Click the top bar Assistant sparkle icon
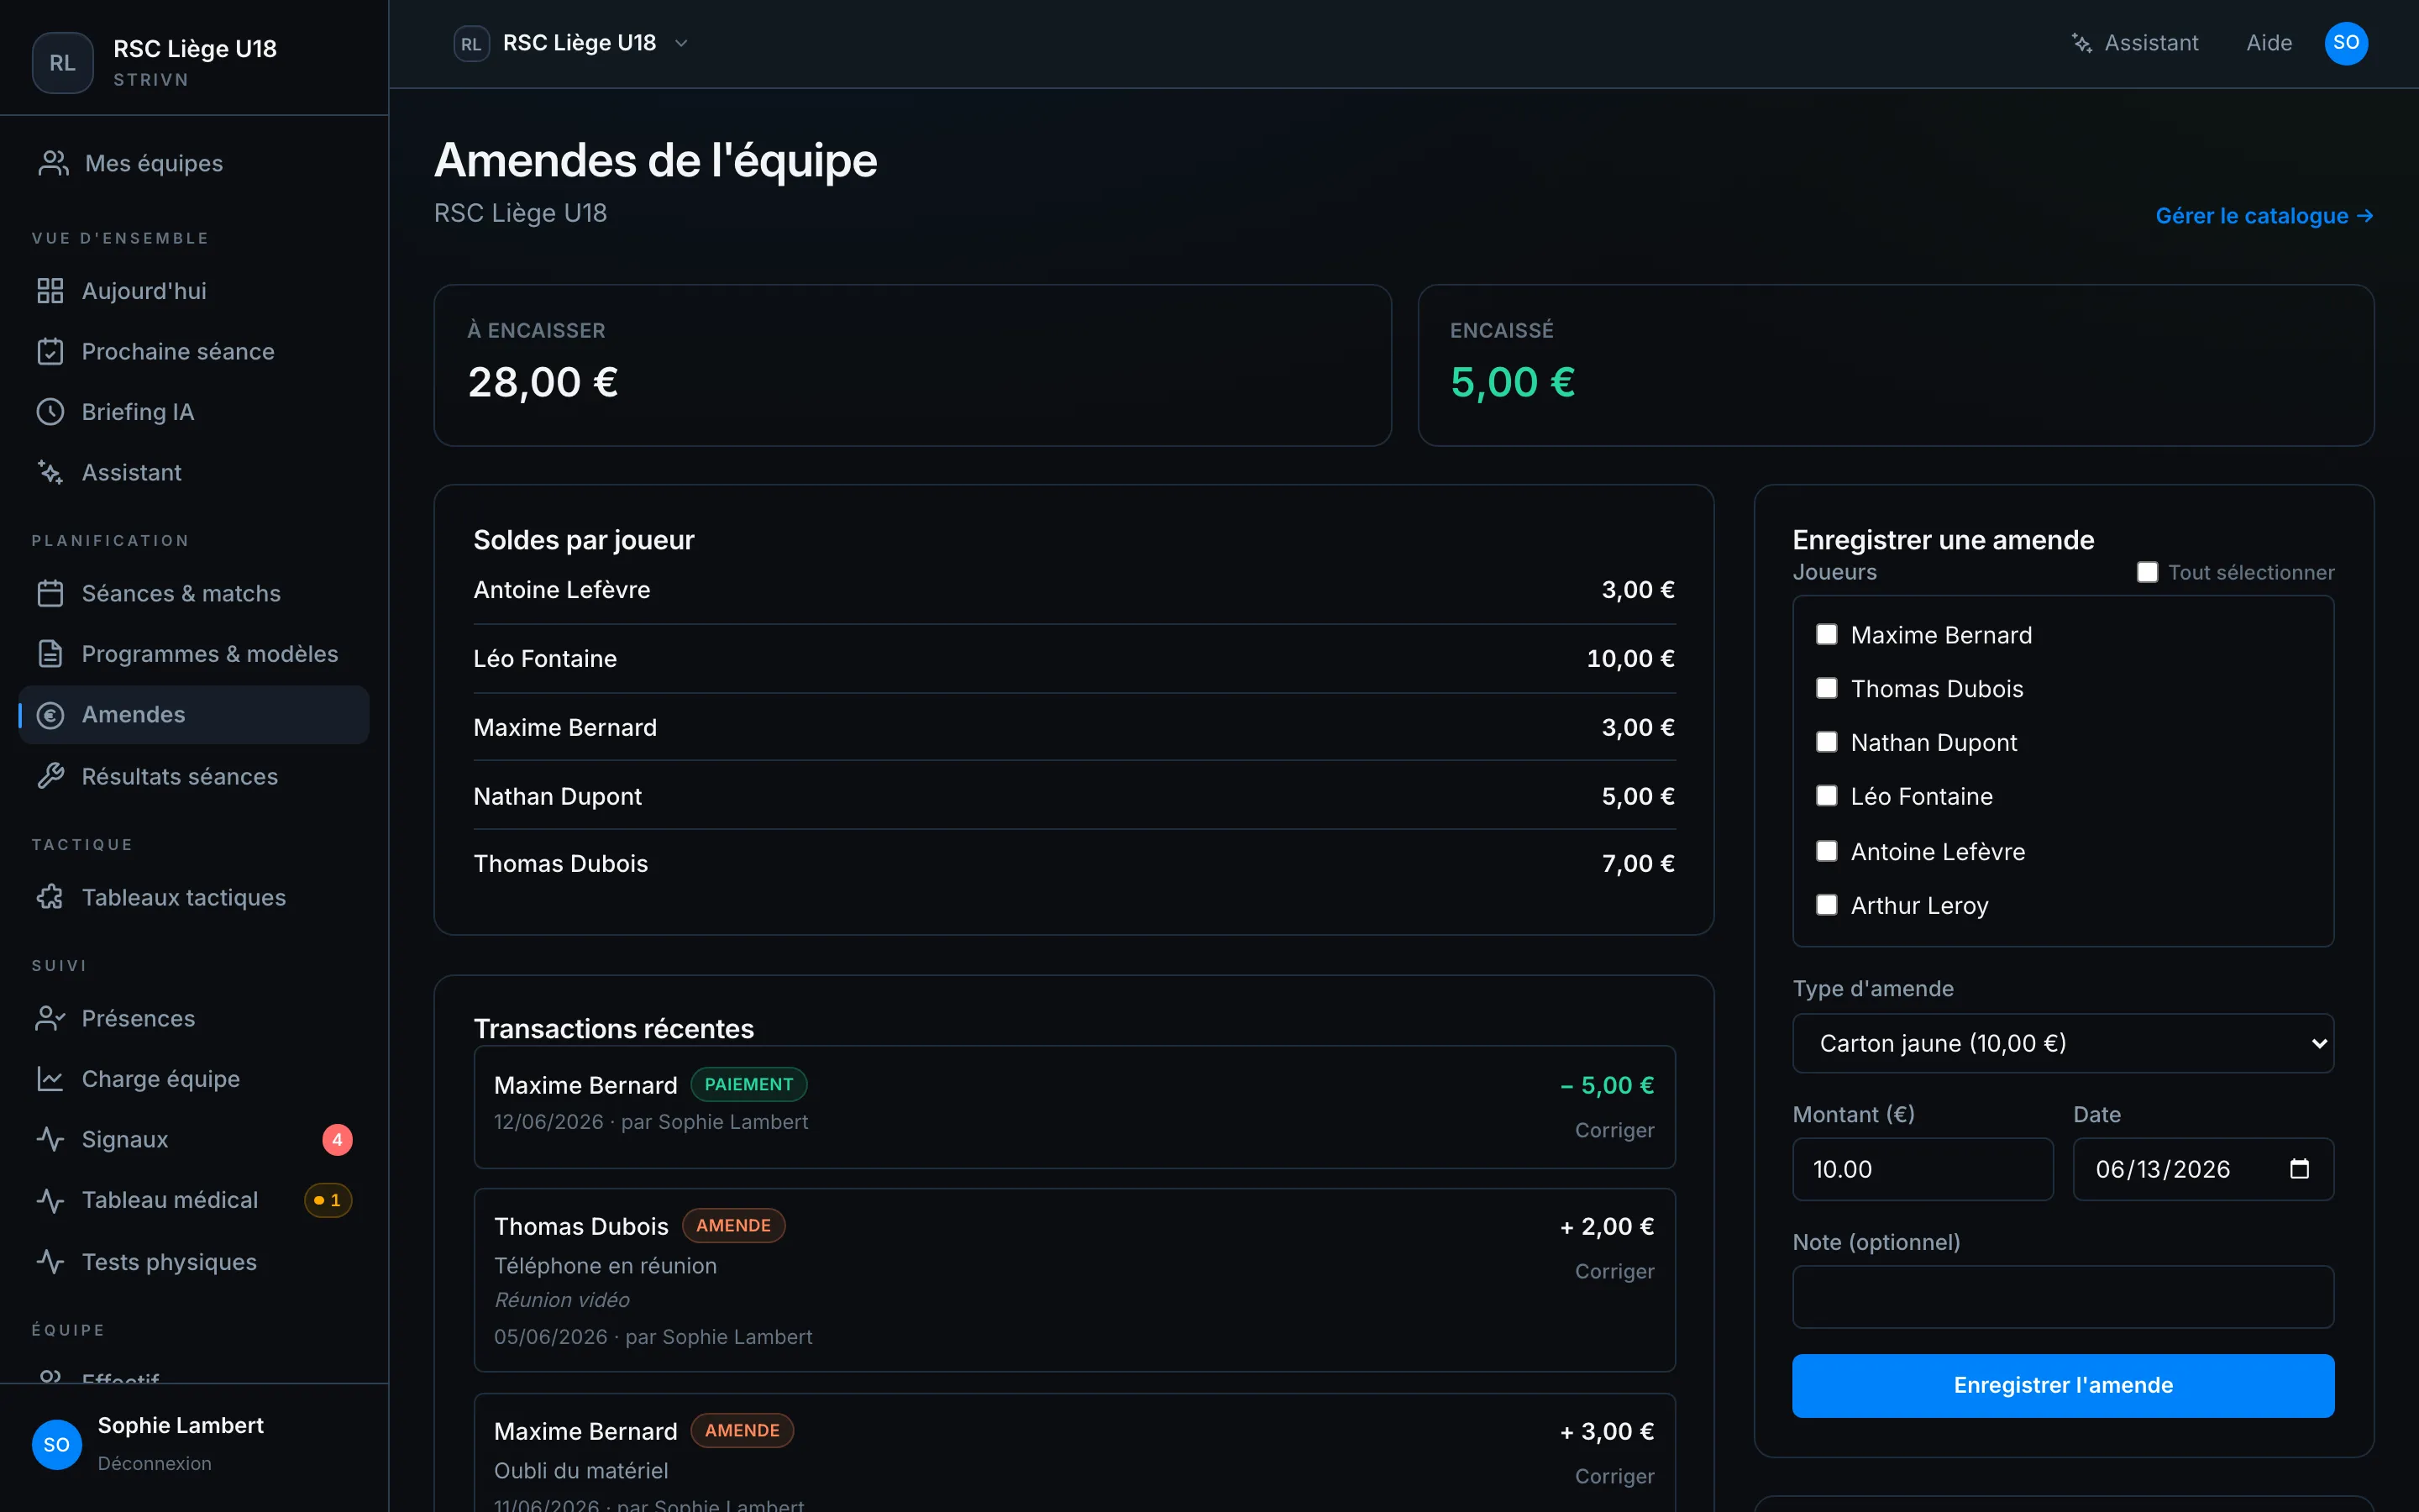The image size is (2419, 1512). pyautogui.click(x=2081, y=43)
